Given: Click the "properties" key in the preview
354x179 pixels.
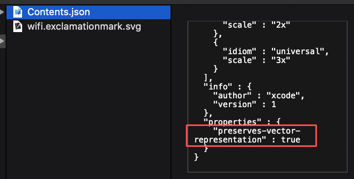Looking at the screenshot, I should tap(233, 122).
